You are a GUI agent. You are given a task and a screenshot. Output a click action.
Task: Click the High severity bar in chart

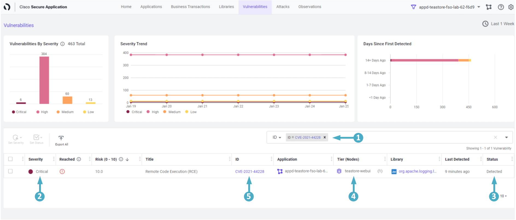click(44, 80)
